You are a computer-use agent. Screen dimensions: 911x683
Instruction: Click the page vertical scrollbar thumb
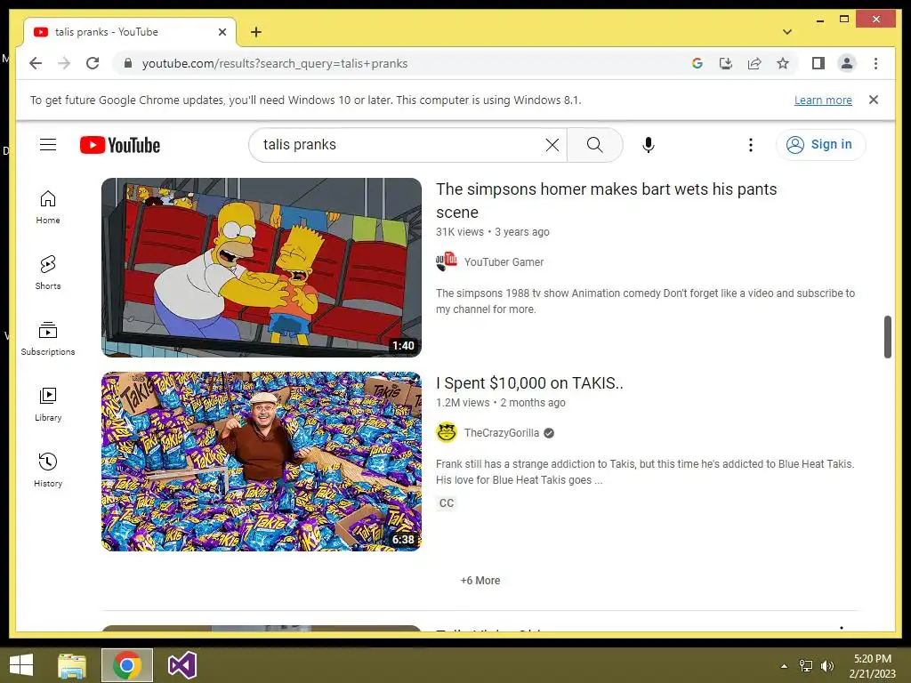point(887,337)
